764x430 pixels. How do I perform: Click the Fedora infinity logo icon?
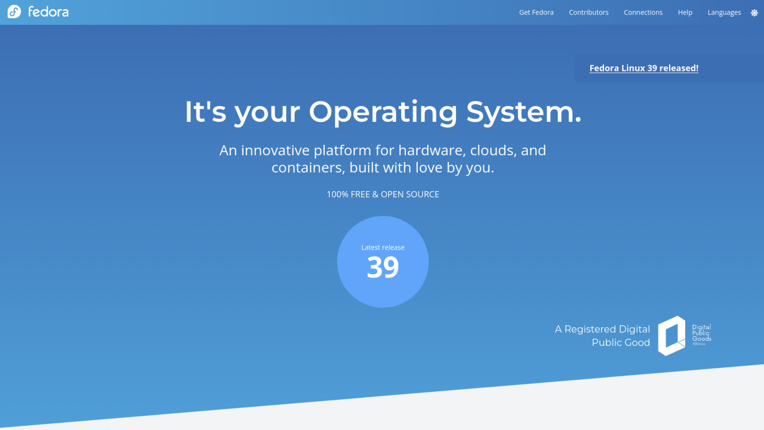(x=14, y=12)
